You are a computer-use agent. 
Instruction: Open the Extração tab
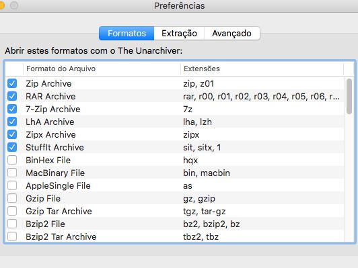[x=179, y=34]
